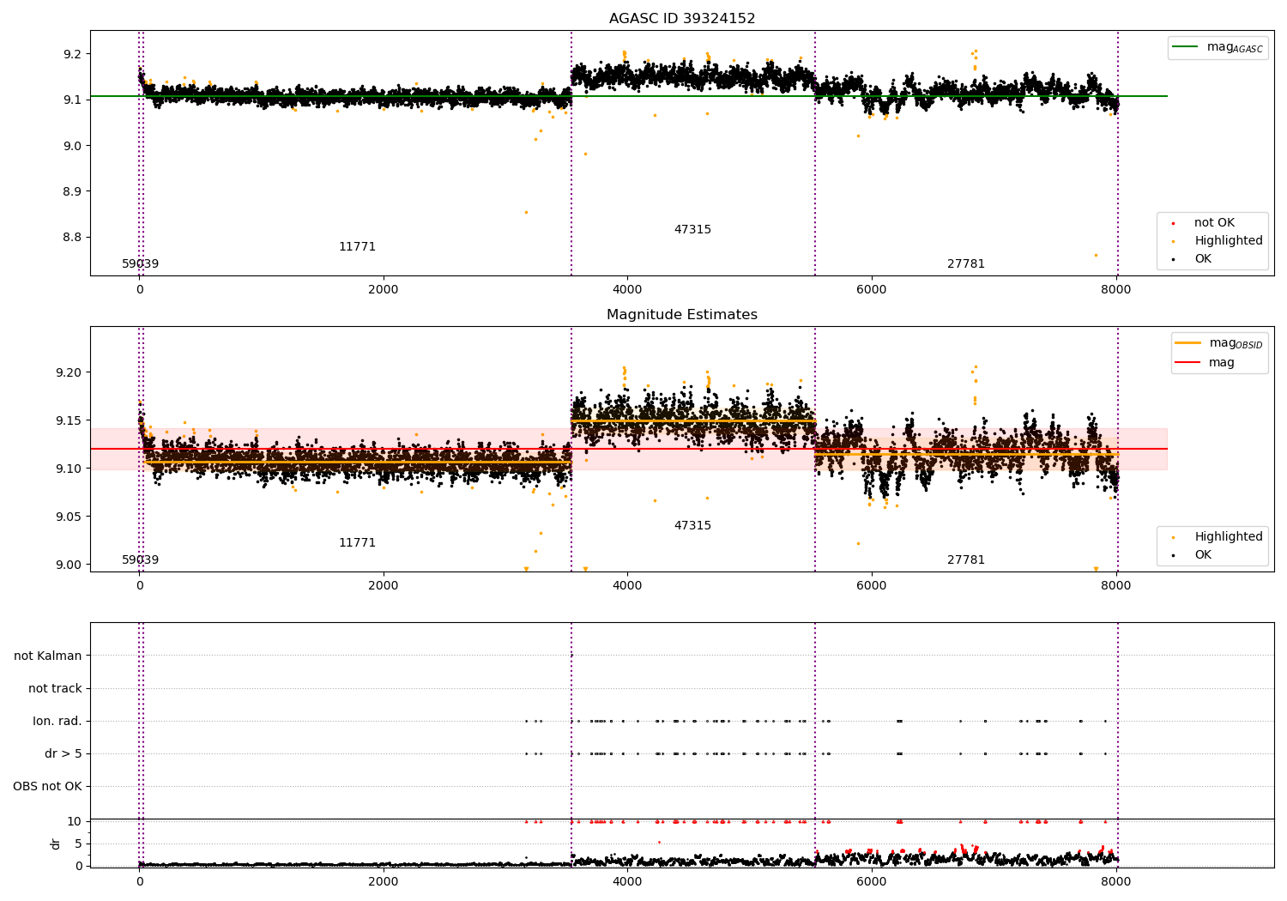
Task: Click obsid label 11771 in top plot
Action: [357, 247]
